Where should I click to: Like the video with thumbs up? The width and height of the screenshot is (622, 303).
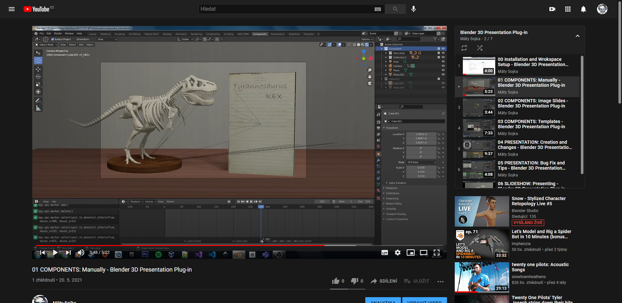tap(336, 281)
